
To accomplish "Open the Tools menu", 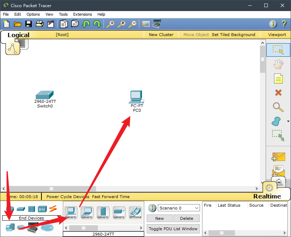I will pyautogui.click(x=63, y=14).
